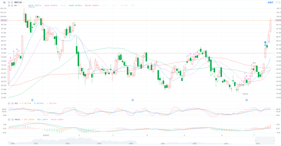Click the 2024/01 date label on the axis
Screen dimensions: 281x146
46,135
